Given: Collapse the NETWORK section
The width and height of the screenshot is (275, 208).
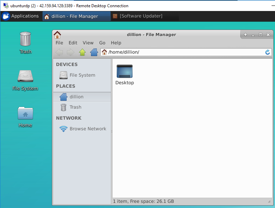Looking at the screenshot, I should click(69, 118).
